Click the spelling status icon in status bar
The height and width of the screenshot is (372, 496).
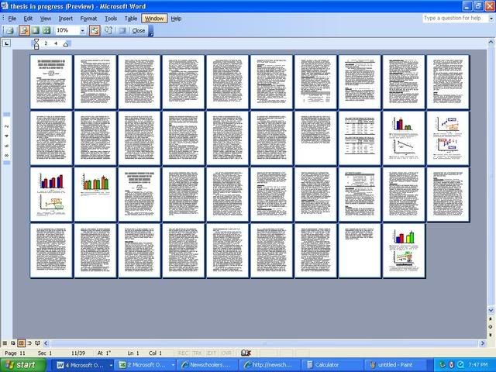tap(246, 353)
